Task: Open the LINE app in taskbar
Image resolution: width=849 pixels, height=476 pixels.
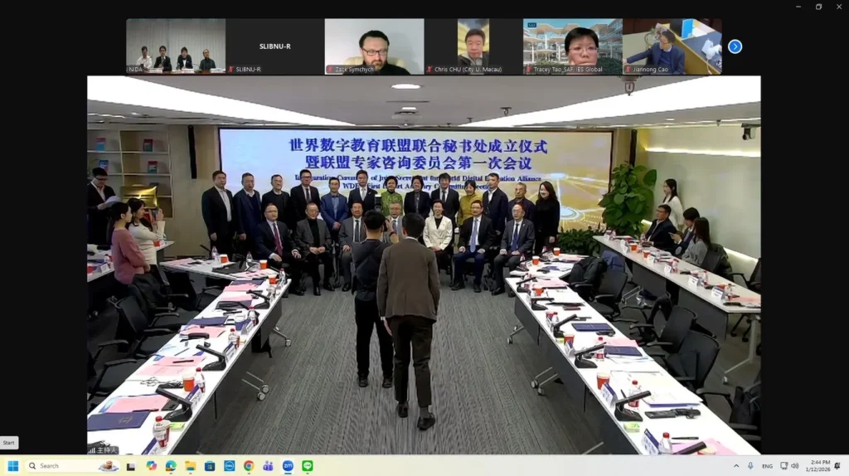Action: tap(308, 466)
